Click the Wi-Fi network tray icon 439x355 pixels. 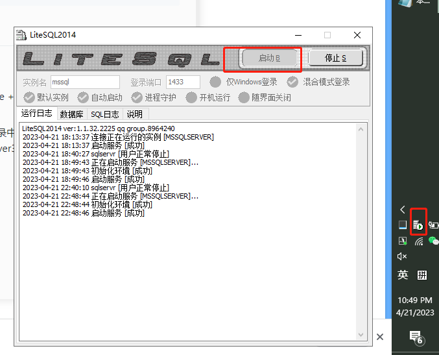click(418, 241)
